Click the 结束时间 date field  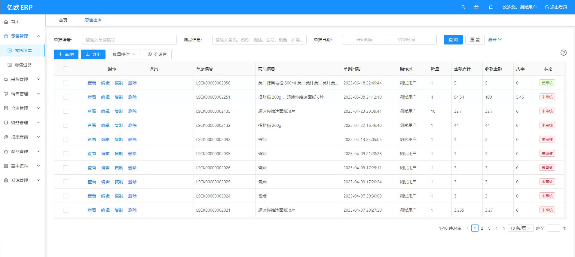(406, 40)
